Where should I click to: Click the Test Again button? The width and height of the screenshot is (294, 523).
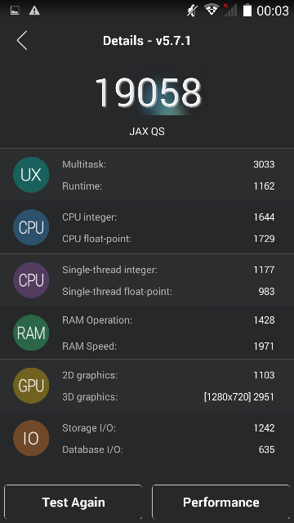coord(73,503)
